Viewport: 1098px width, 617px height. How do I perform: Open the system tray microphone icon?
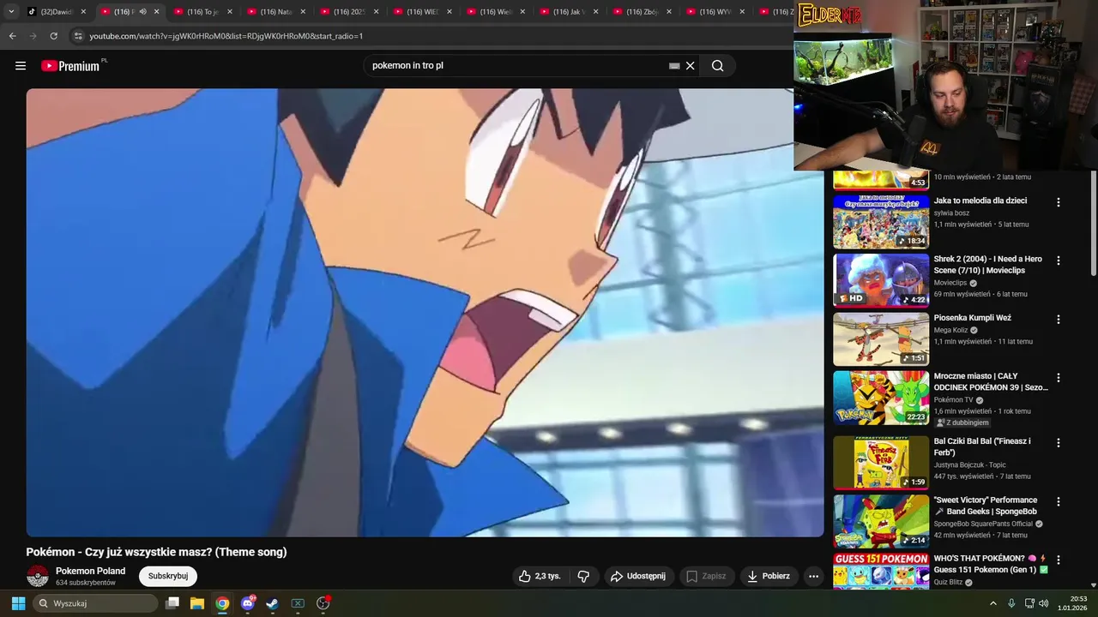(x=1011, y=603)
